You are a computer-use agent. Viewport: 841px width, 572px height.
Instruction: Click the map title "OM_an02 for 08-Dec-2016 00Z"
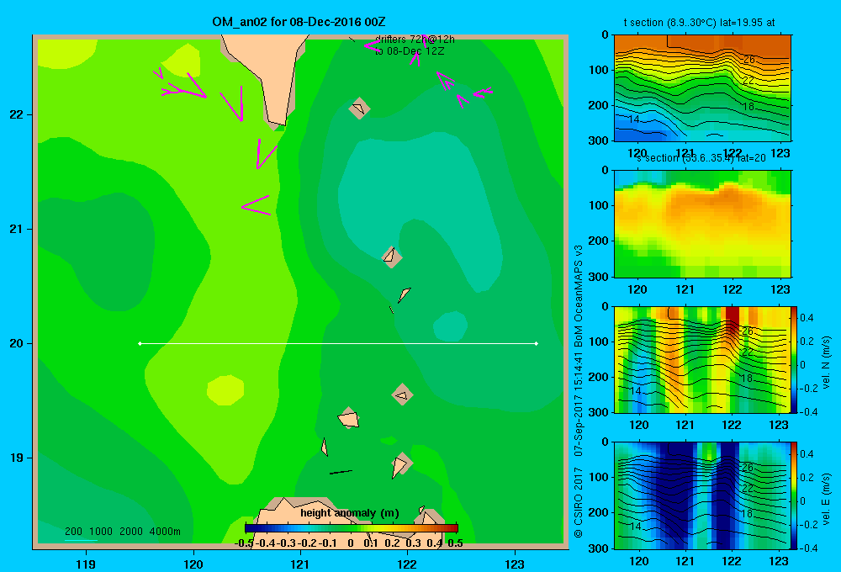coord(299,22)
